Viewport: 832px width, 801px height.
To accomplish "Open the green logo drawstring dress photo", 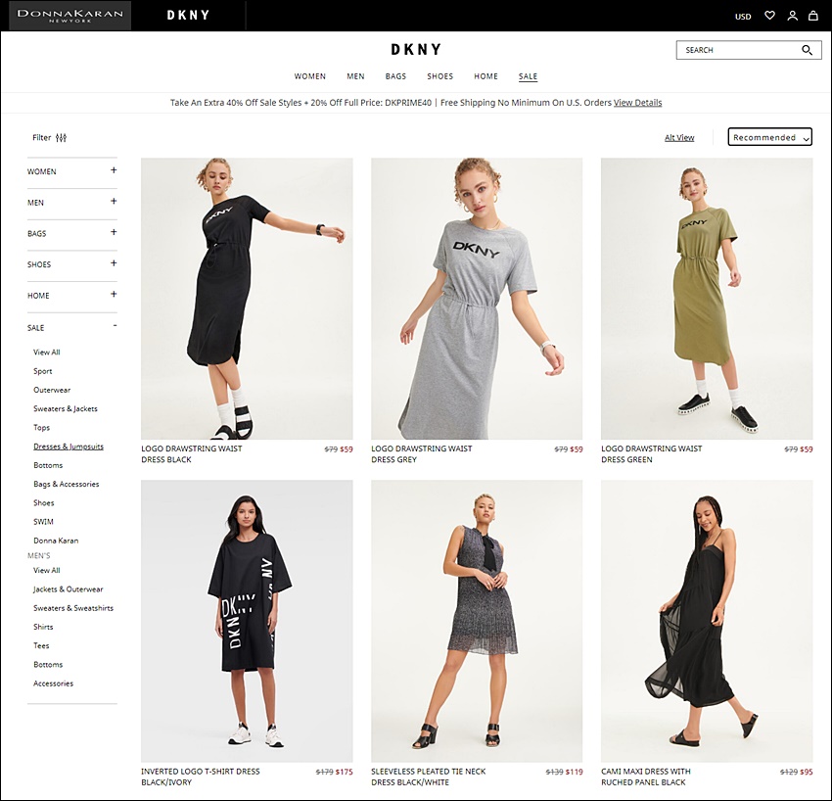I will click(707, 299).
